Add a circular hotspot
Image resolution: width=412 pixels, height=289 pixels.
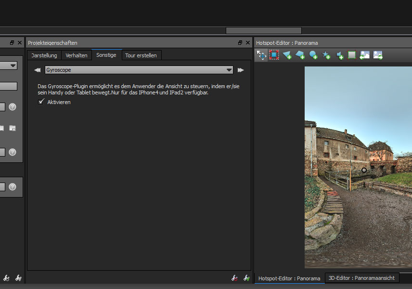(313, 55)
